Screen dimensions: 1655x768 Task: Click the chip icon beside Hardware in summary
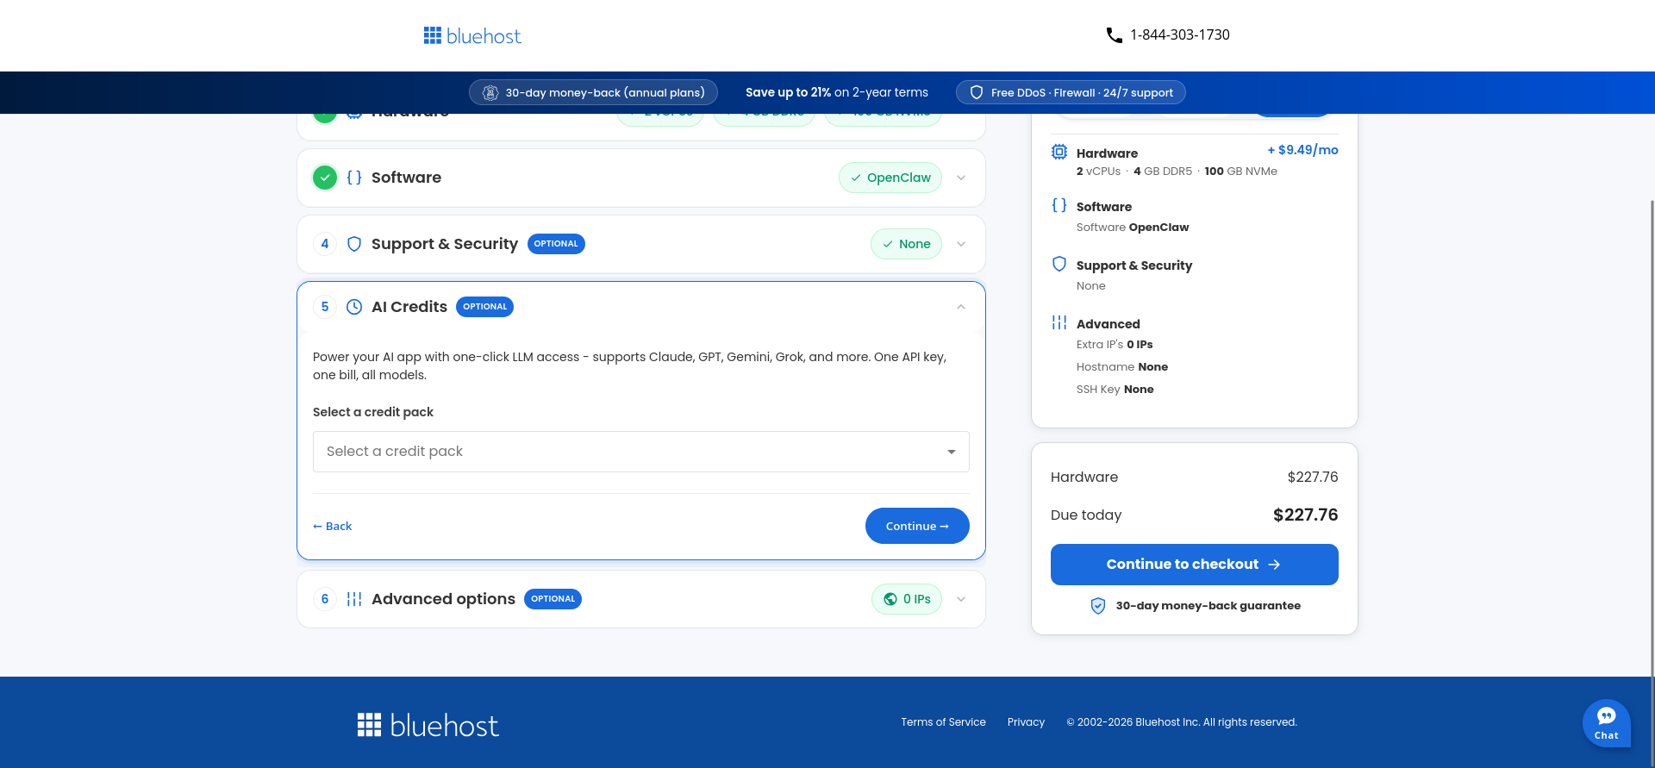pyautogui.click(x=1059, y=153)
